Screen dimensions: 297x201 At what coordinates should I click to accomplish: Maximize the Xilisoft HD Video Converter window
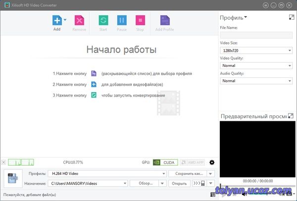point(281,5)
